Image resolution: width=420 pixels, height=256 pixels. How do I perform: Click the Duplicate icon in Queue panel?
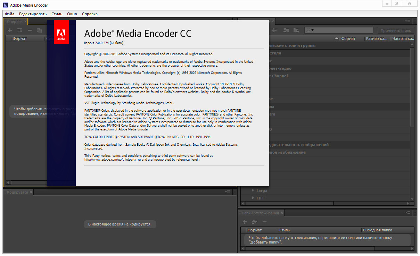[39, 31]
